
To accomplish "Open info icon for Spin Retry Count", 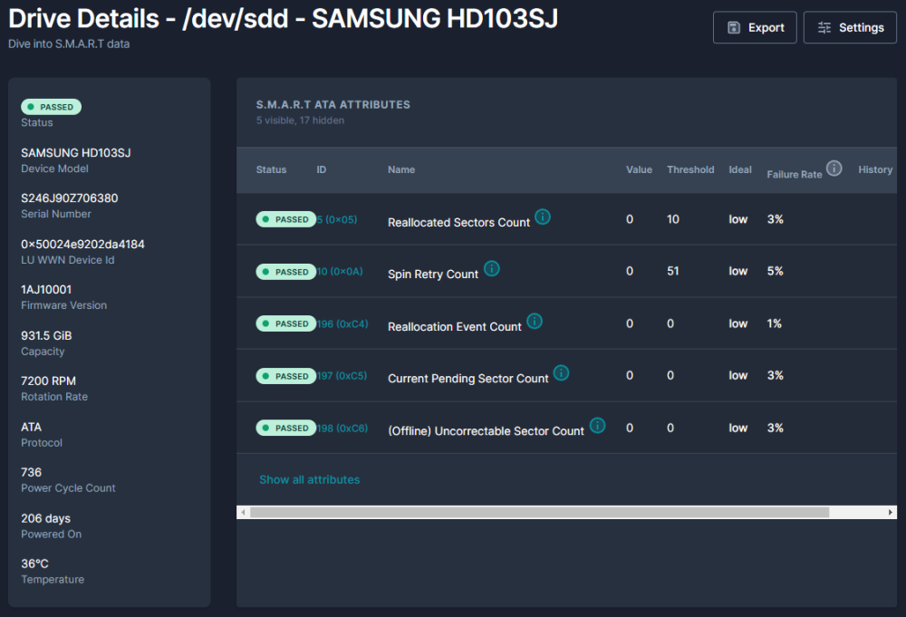I will pos(492,269).
